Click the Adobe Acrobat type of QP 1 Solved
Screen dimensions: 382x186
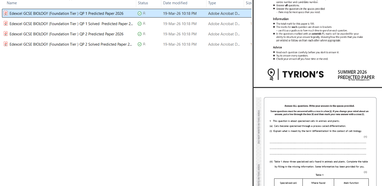[x=224, y=24]
